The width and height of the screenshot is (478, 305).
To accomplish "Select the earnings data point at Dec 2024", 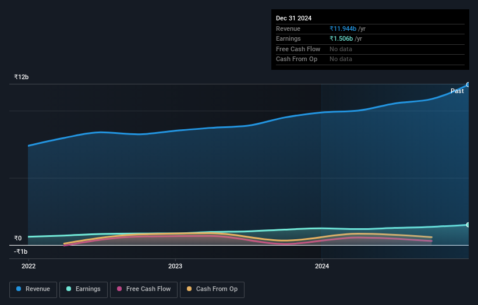I will click(468, 225).
